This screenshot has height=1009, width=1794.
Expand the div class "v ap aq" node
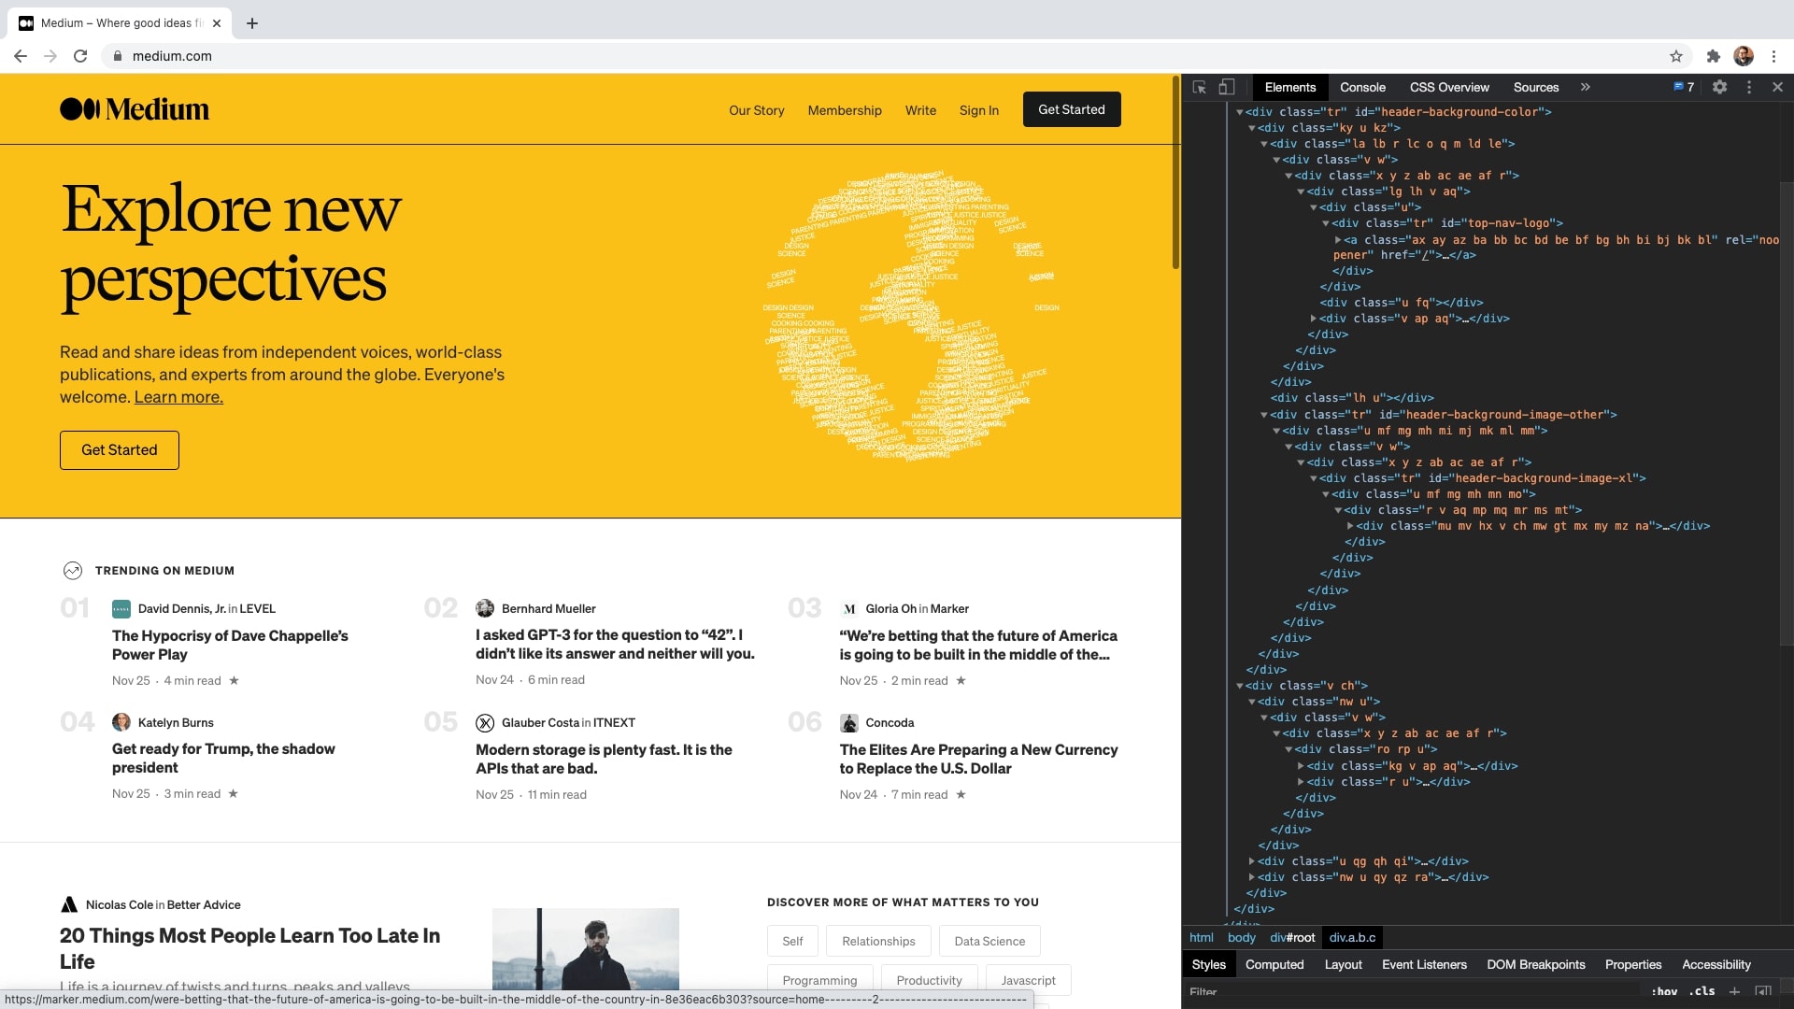pos(1314,319)
